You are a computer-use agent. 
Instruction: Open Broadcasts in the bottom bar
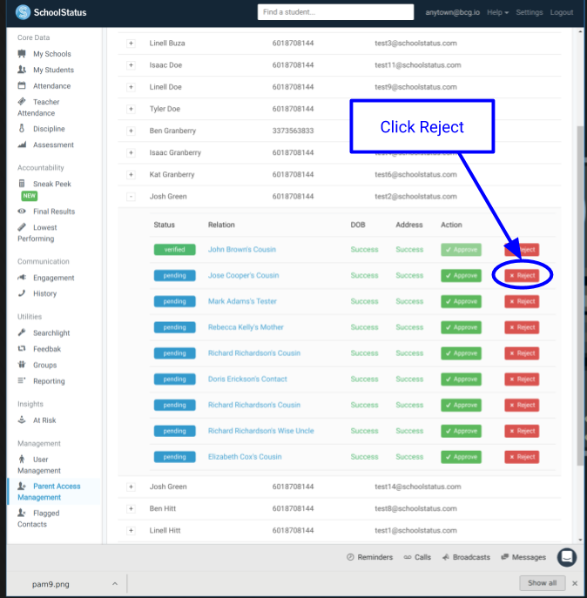[466, 557]
